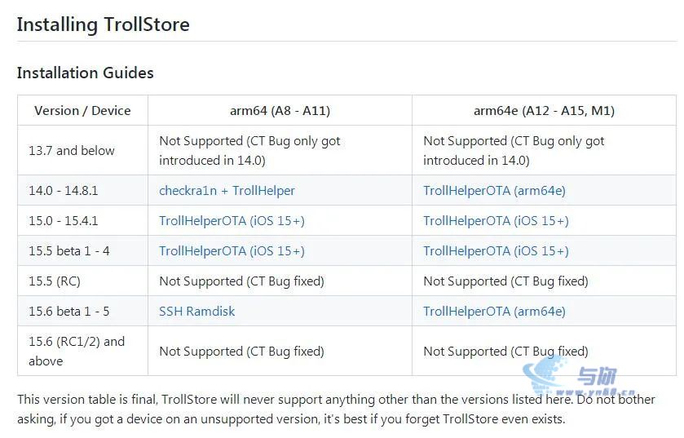The image size is (684, 438).
Task: Open arm64e TrollHelperOTA (iOS 15+) link for 15.0 - 15.4.1
Action: (x=496, y=221)
